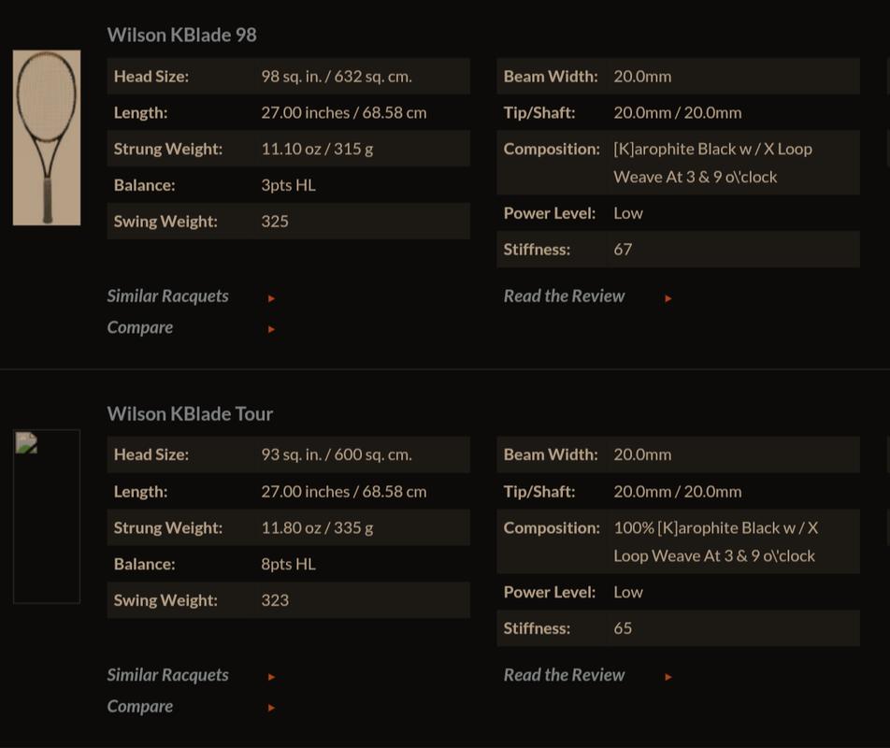
Task: Click KBlade 98 Power Level value Low
Action: pyautogui.click(x=628, y=213)
